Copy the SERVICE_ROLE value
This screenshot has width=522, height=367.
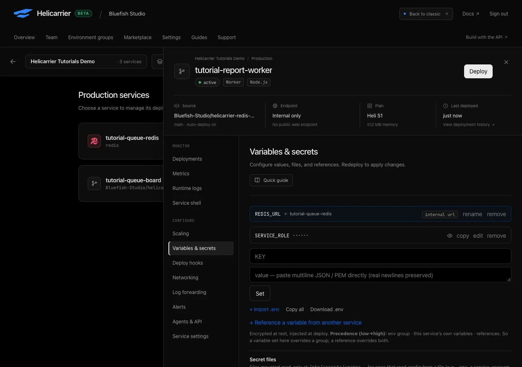463,236
